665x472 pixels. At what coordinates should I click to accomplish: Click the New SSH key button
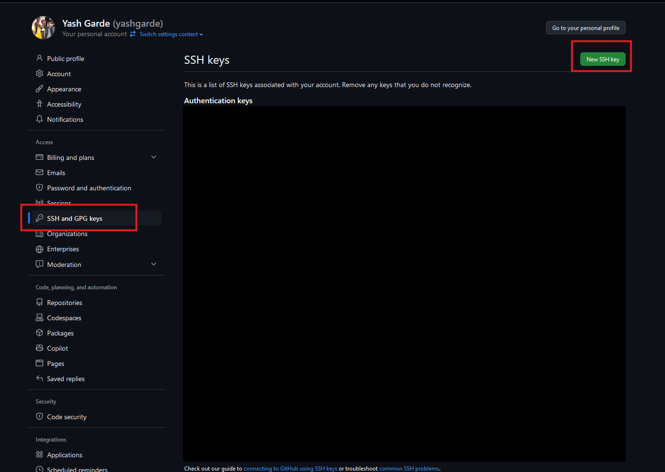pyautogui.click(x=602, y=59)
